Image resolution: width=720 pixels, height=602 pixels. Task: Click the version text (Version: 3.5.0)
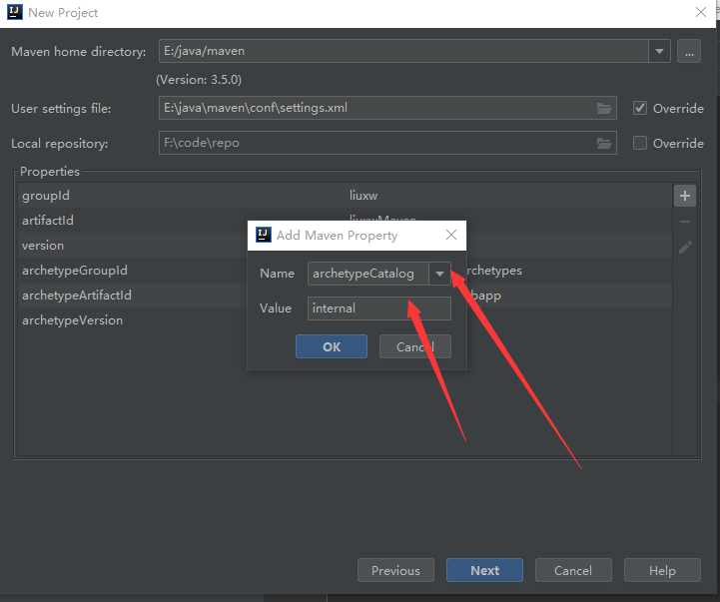199,80
